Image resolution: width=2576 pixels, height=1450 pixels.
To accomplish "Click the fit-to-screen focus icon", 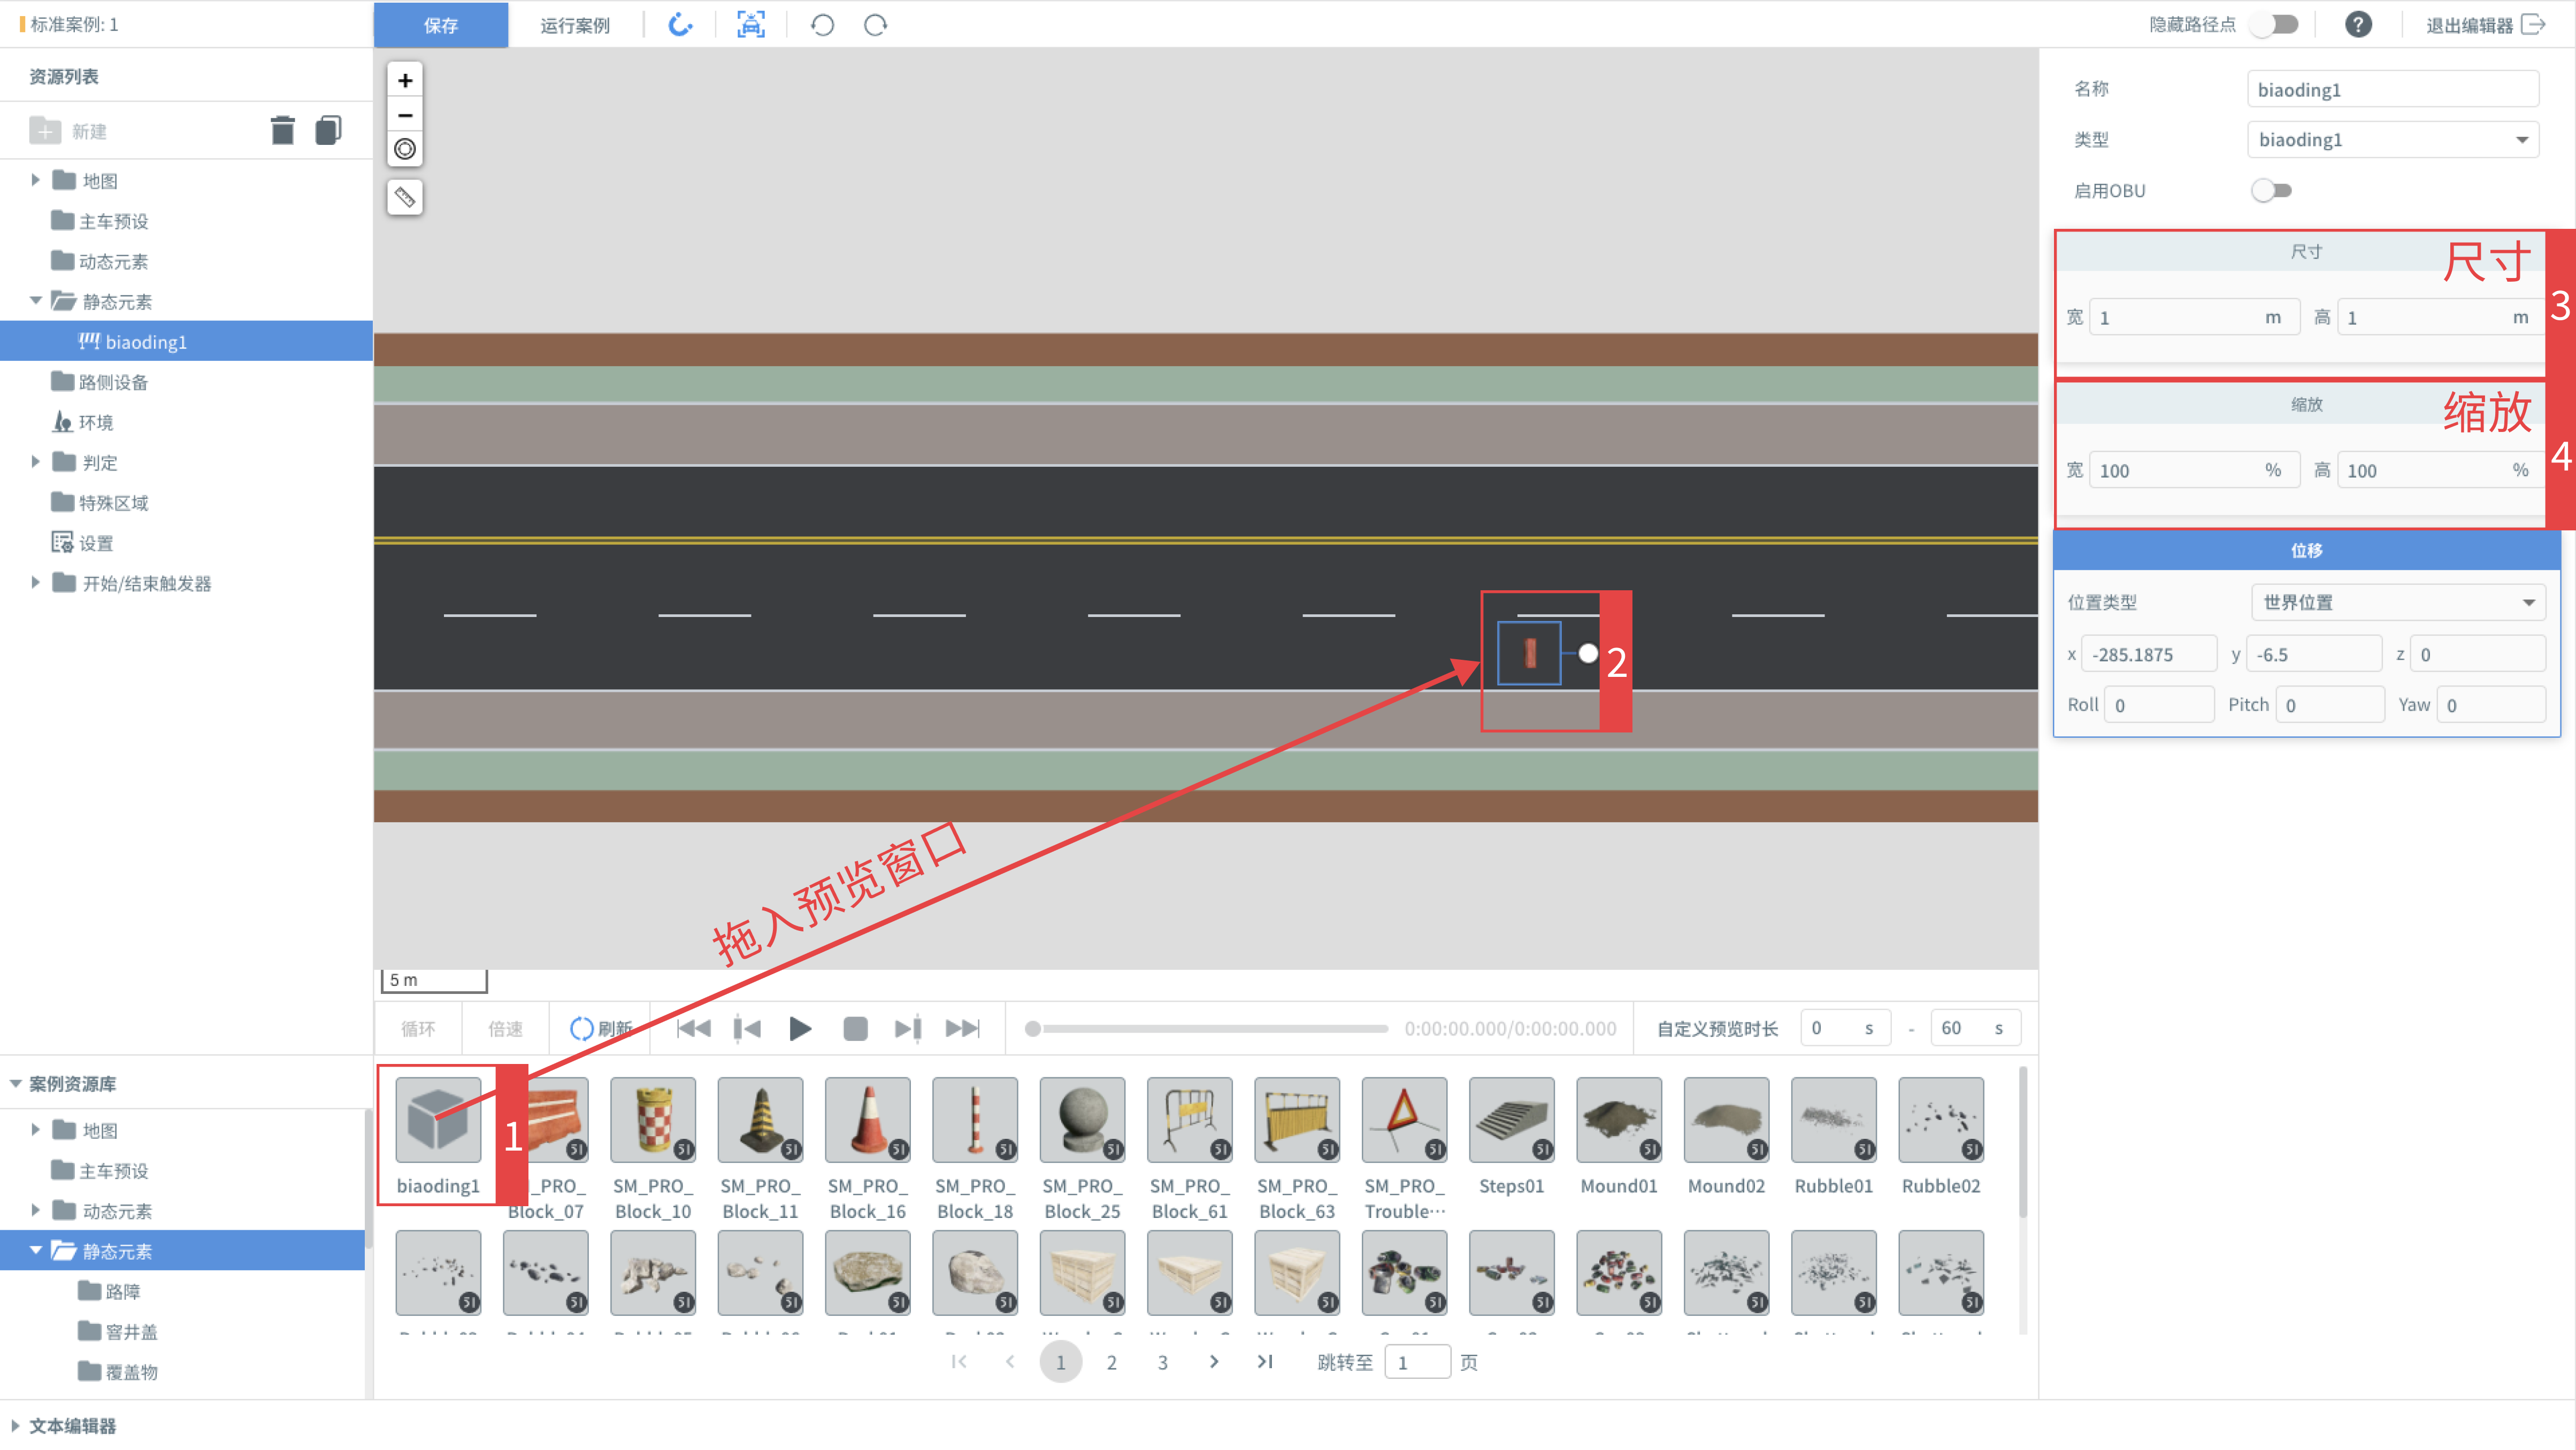I will point(751,25).
